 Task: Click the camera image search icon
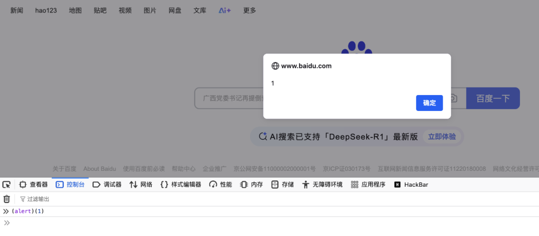point(453,99)
